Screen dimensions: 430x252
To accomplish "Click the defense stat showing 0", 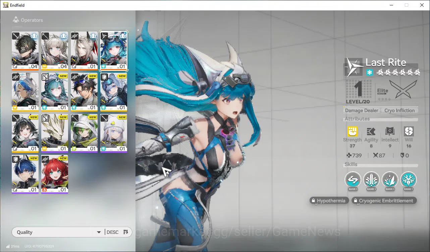I will (405, 155).
